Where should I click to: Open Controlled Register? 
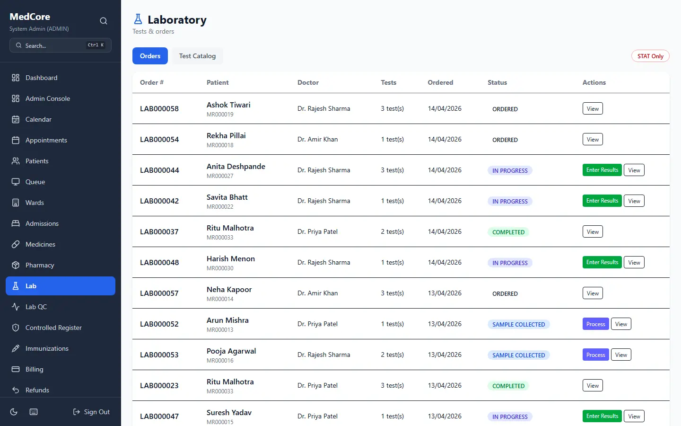pos(61,328)
